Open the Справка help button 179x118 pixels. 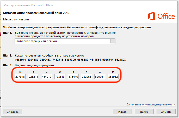[13, 112]
